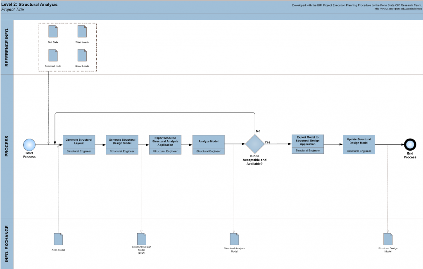Click the Seismic Loads document icon
The width and height of the screenshot is (423, 269).
tap(53, 55)
